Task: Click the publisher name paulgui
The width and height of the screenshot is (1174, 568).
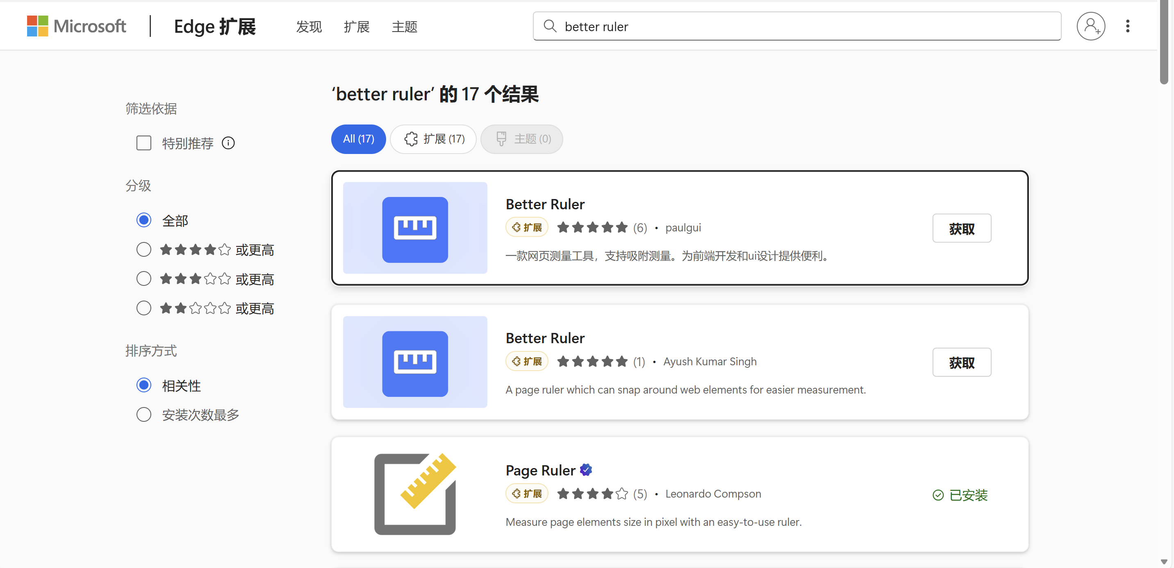Action: [x=683, y=228]
